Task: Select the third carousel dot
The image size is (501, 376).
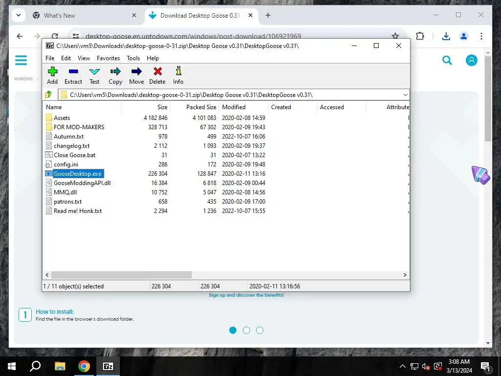Action: click(260, 330)
